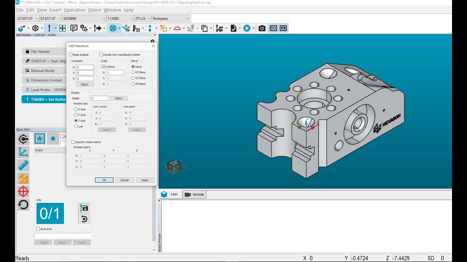
Task: Click the highlighted blue circular arrows icon
Action: (x=113, y=28)
